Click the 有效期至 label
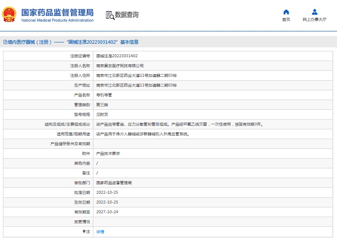This screenshot has height=240, width=337. [x=82, y=212]
